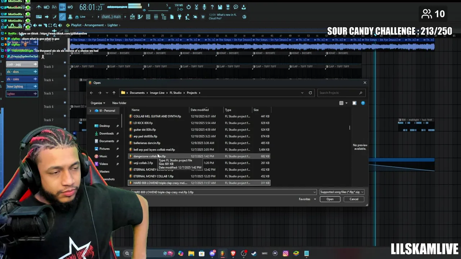461x259 pixels.
Task: Open the channel rack icon
Action: pyautogui.click(x=148, y=17)
